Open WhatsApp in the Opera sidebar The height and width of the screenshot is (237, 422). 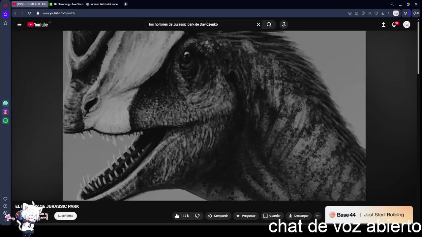5,103
